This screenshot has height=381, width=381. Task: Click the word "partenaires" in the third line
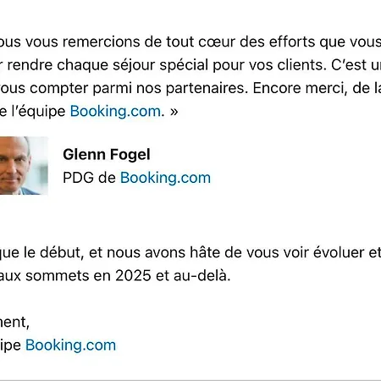(x=207, y=88)
